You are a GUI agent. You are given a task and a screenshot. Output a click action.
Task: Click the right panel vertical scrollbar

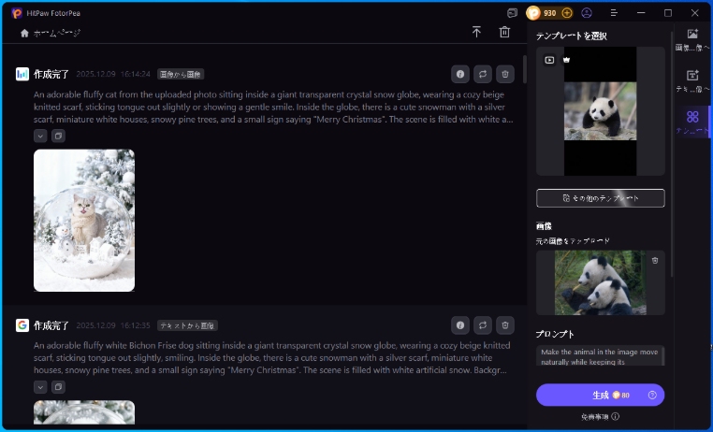pos(671,154)
